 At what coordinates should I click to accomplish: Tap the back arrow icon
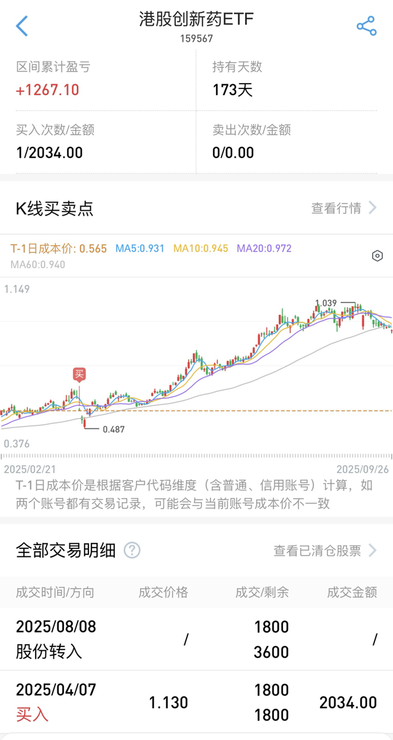pyautogui.click(x=22, y=26)
